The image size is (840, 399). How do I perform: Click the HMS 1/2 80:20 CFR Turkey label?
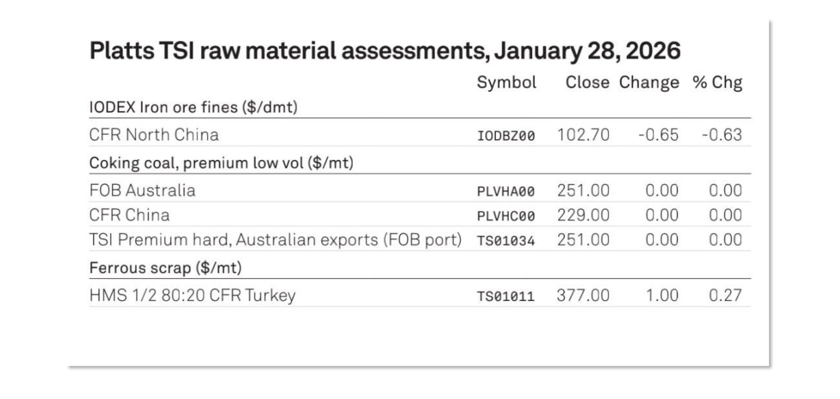click(192, 295)
